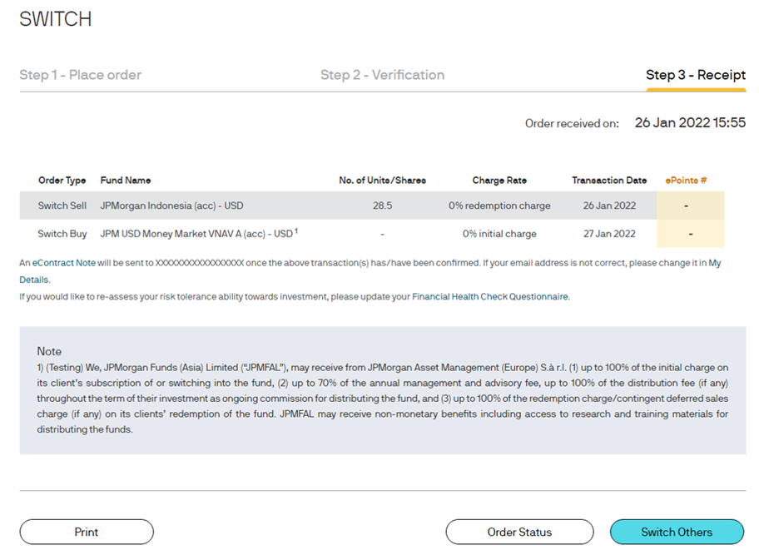Click the Transaction Date column header
This screenshot has width=759, height=555.
[x=609, y=181]
